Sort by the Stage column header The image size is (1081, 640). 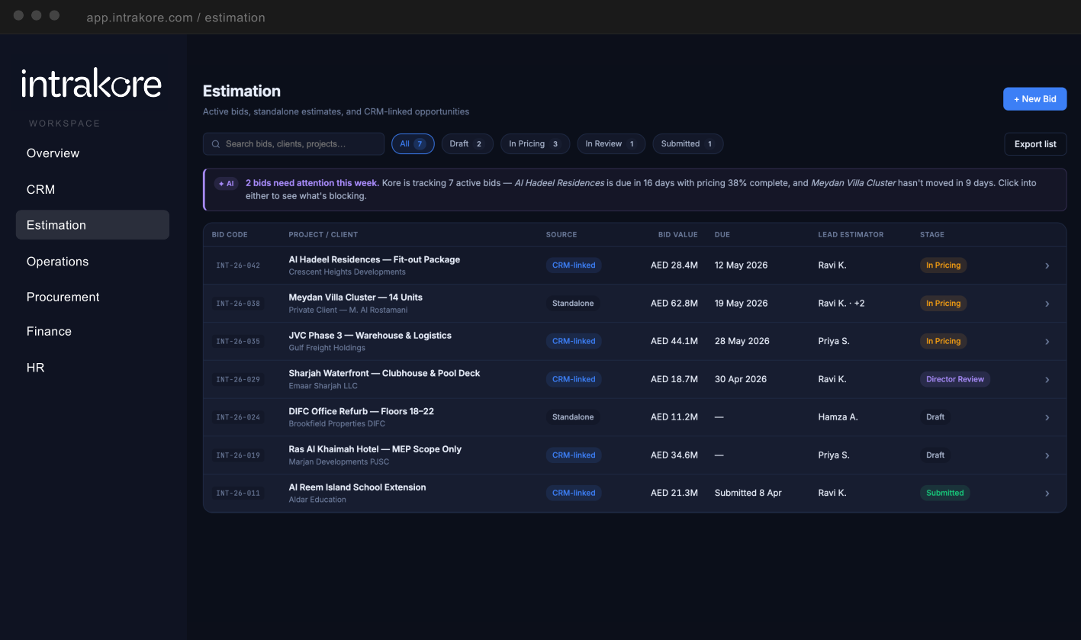point(932,235)
